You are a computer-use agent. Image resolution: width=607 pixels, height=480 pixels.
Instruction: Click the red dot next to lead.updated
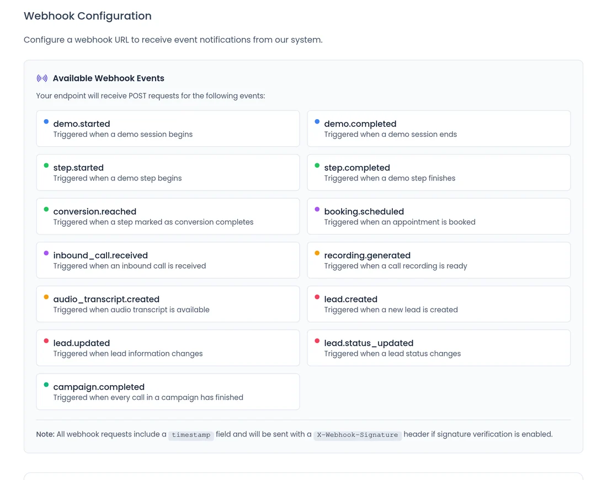coord(46,340)
